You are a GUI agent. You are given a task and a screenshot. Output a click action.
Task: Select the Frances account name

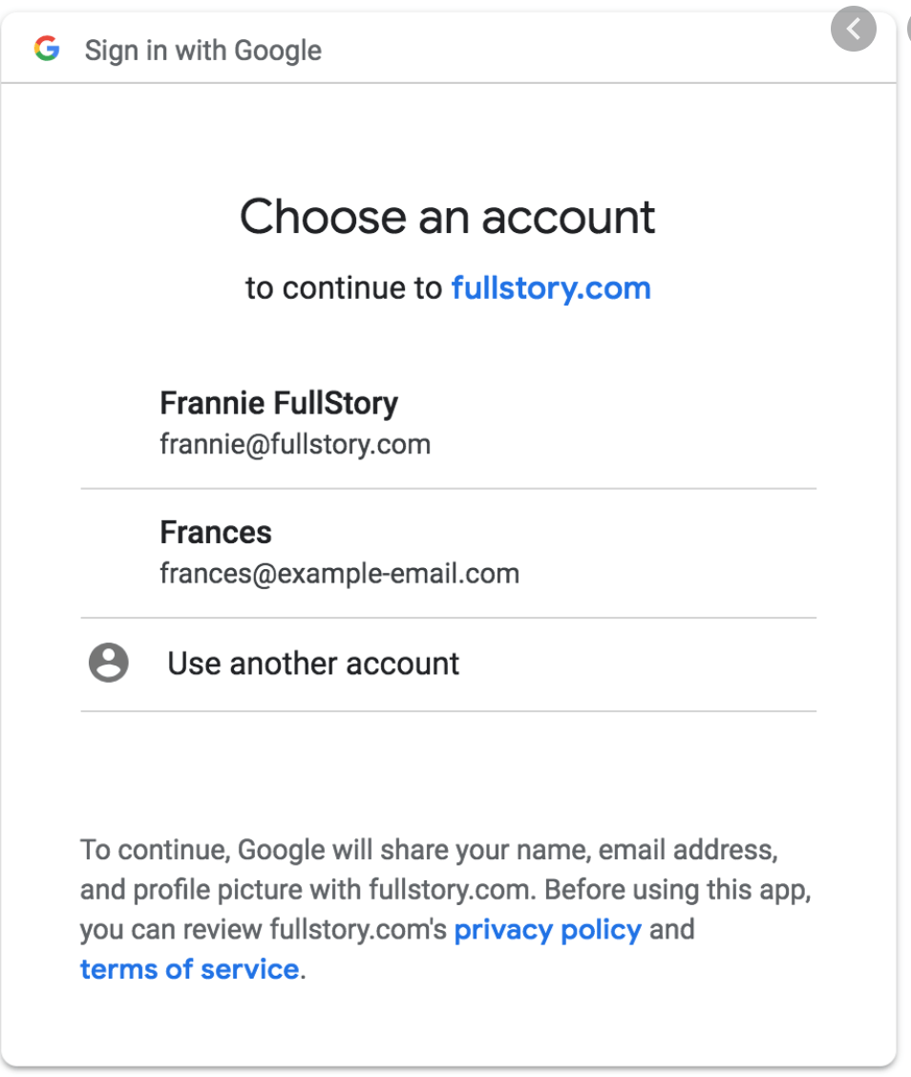click(x=216, y=532)
